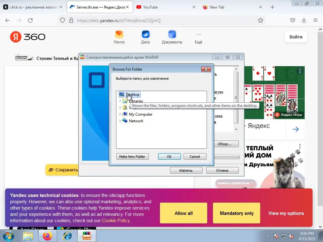323x242 pixels.
Task: Select Desktop in the folder tree
Action: pyautogui.click(x=130, y=95)
